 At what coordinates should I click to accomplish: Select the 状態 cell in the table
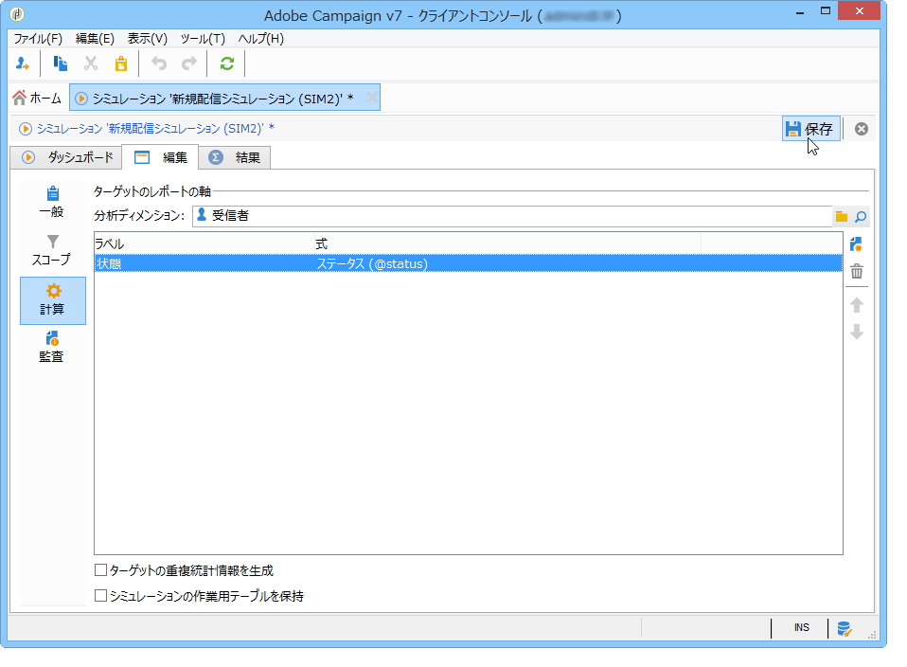click(x=205, y=264)
